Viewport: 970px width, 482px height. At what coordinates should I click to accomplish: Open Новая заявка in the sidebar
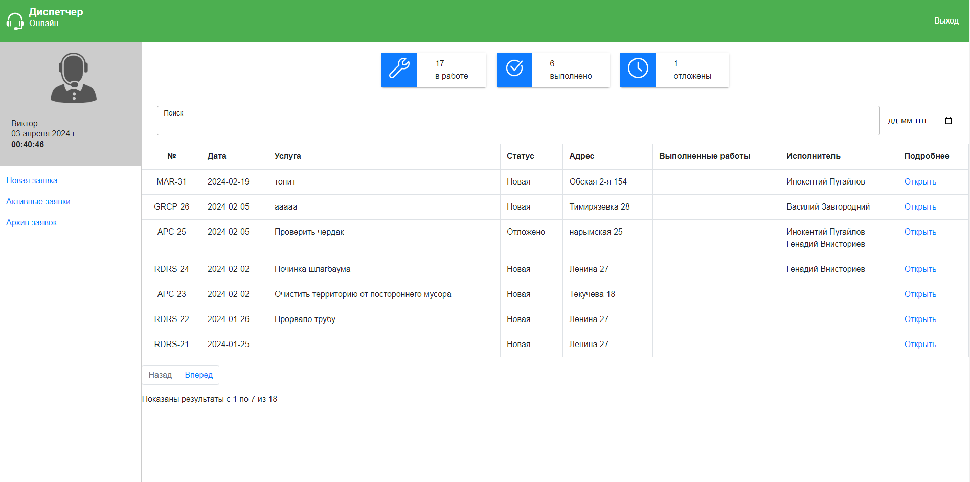click(32, 180)
